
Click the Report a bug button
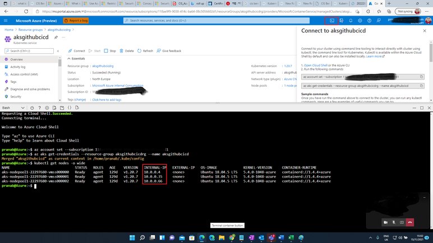click(76, 21)
